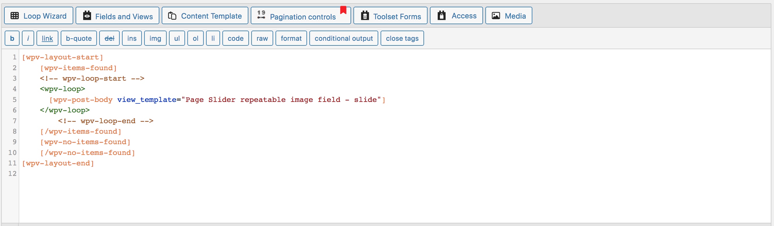Viewport: 774px width, 226px height.
Task: Apply italic with the i button
Action: point(28,38)
